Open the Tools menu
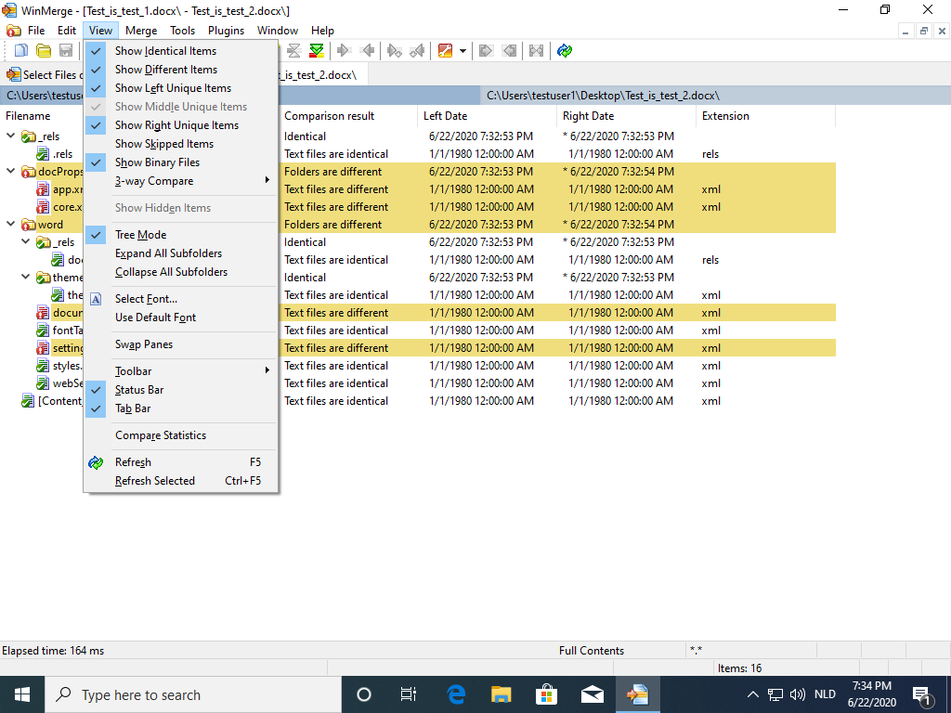 pyautogui.click(x=183, y=31)
